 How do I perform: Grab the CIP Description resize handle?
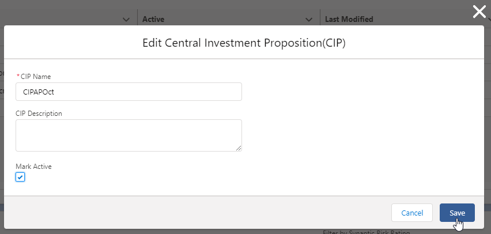point(239,148)
